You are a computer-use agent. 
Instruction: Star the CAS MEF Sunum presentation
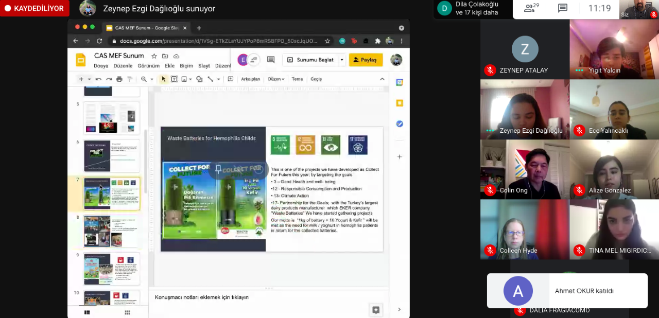(x=154, y=56)
